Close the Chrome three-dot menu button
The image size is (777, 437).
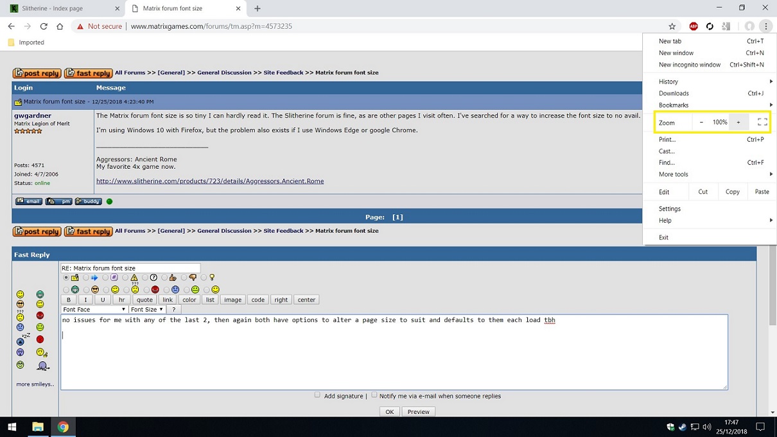tap(766, 26)
